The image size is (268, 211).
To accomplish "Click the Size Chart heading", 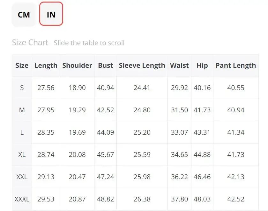I will coord(30,43).
